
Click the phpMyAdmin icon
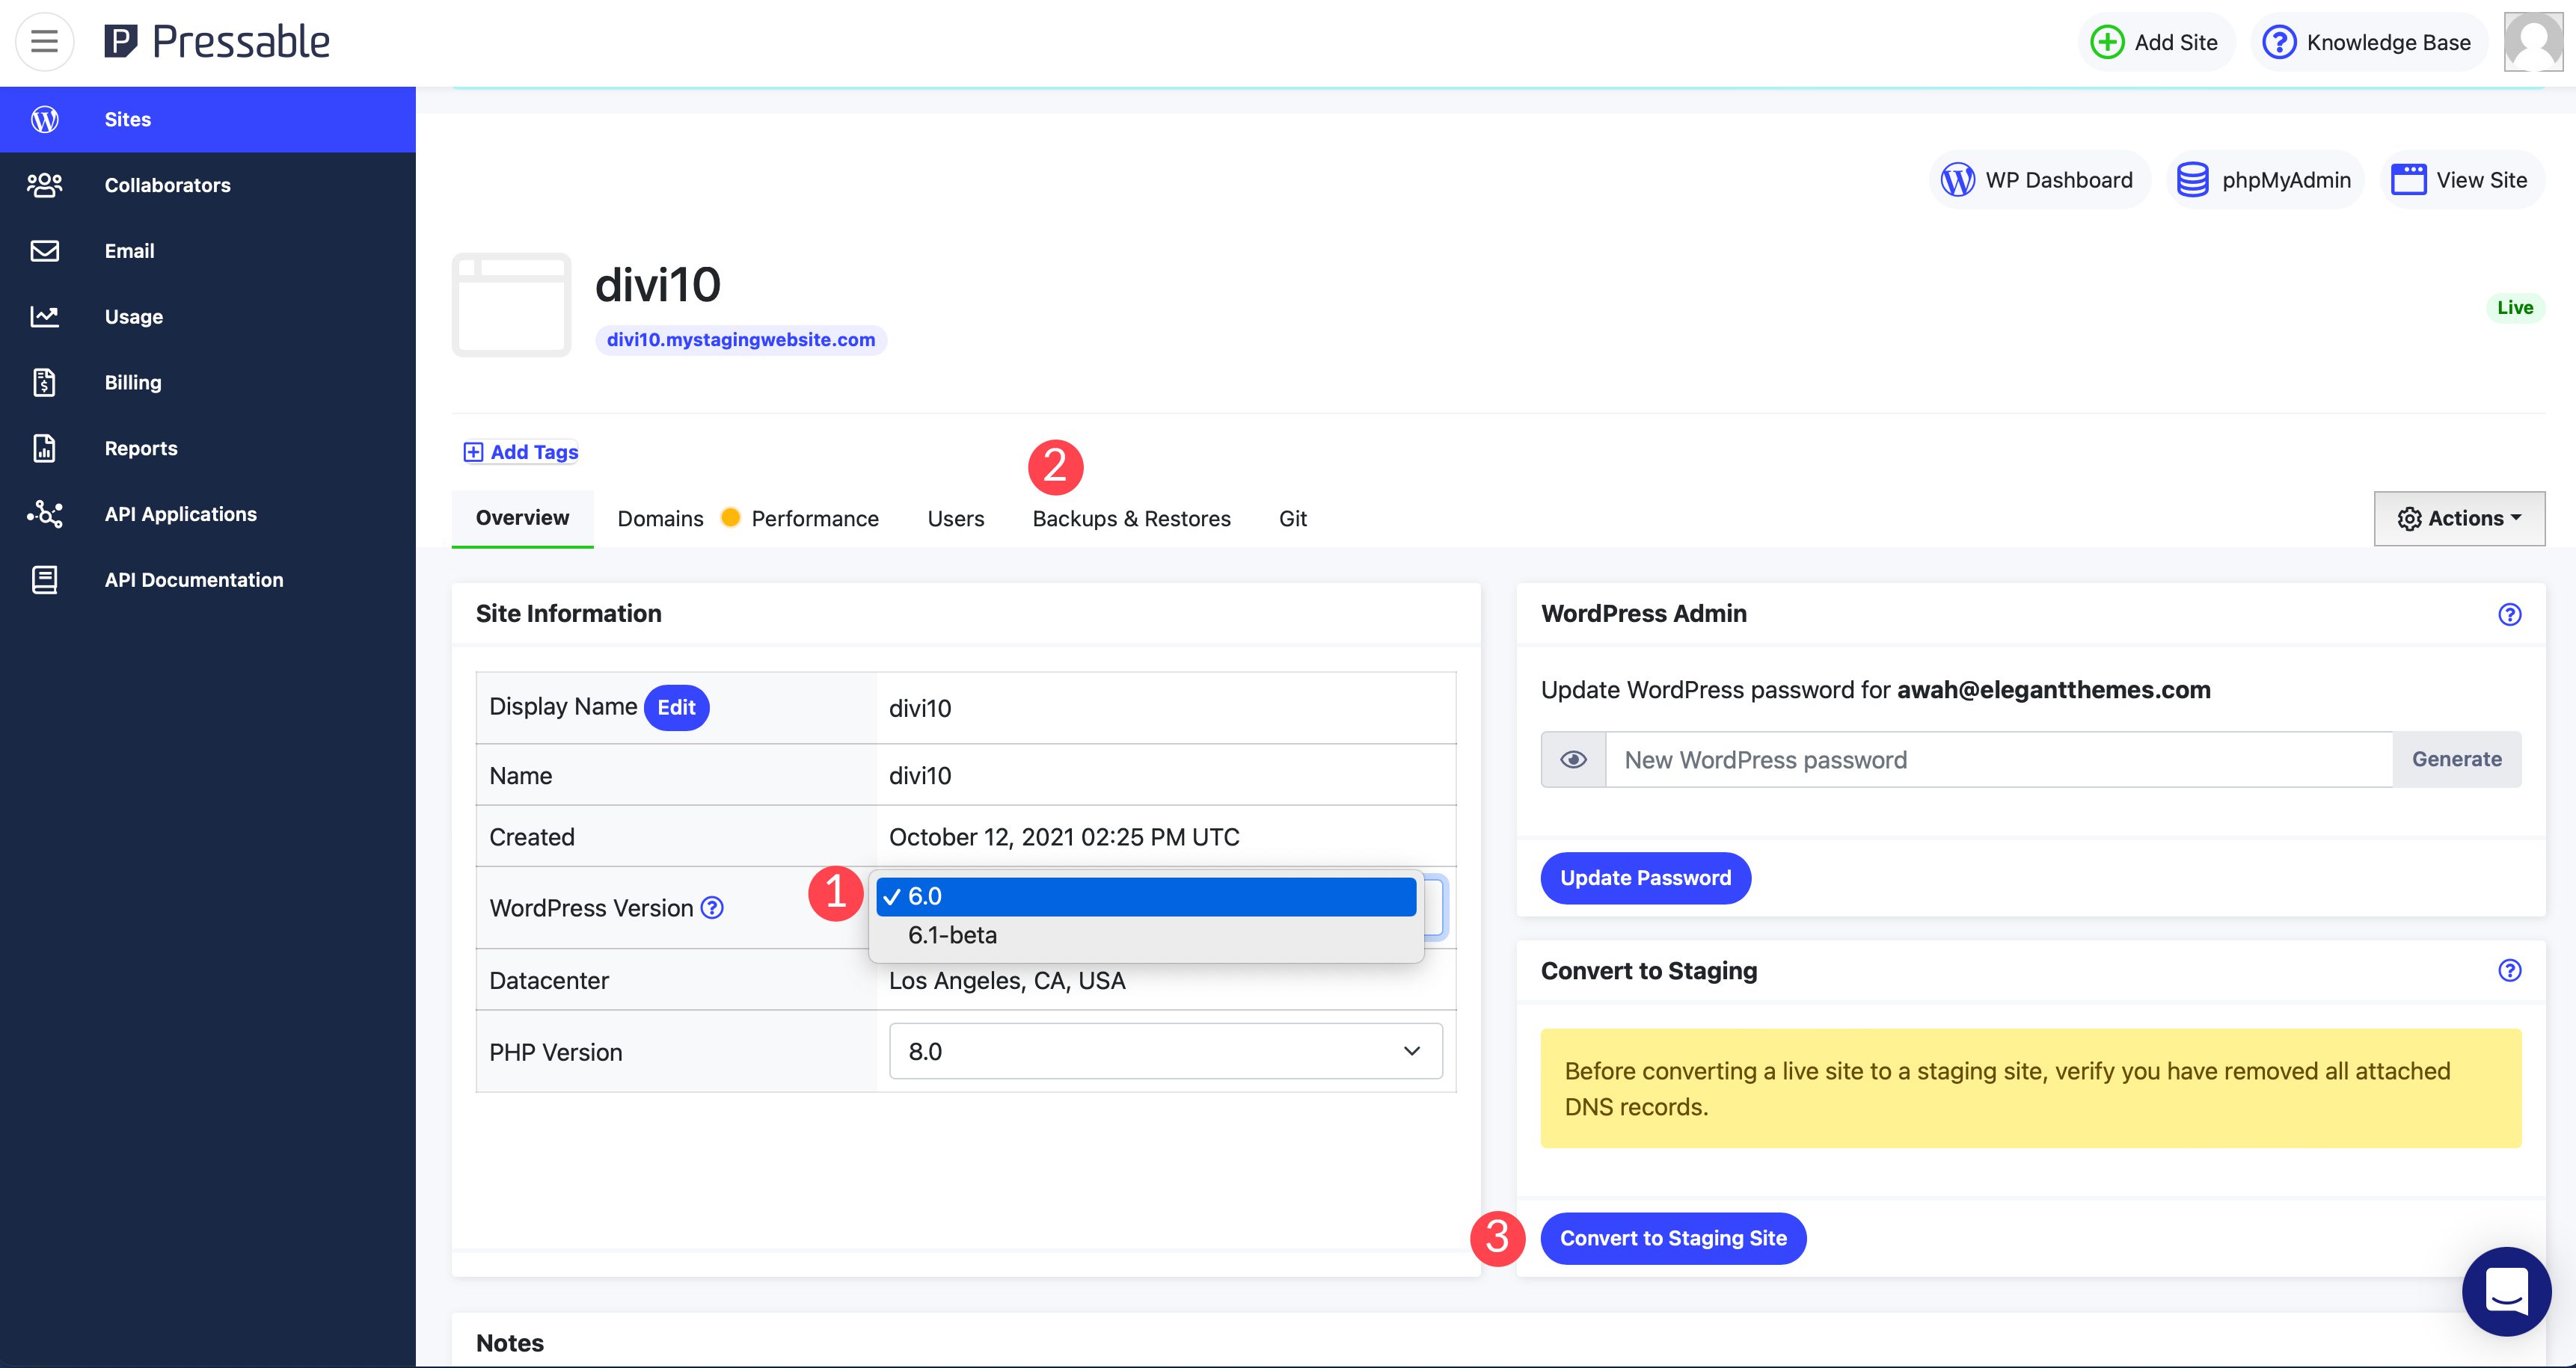pyautogui.click(x=2195, y=177)
